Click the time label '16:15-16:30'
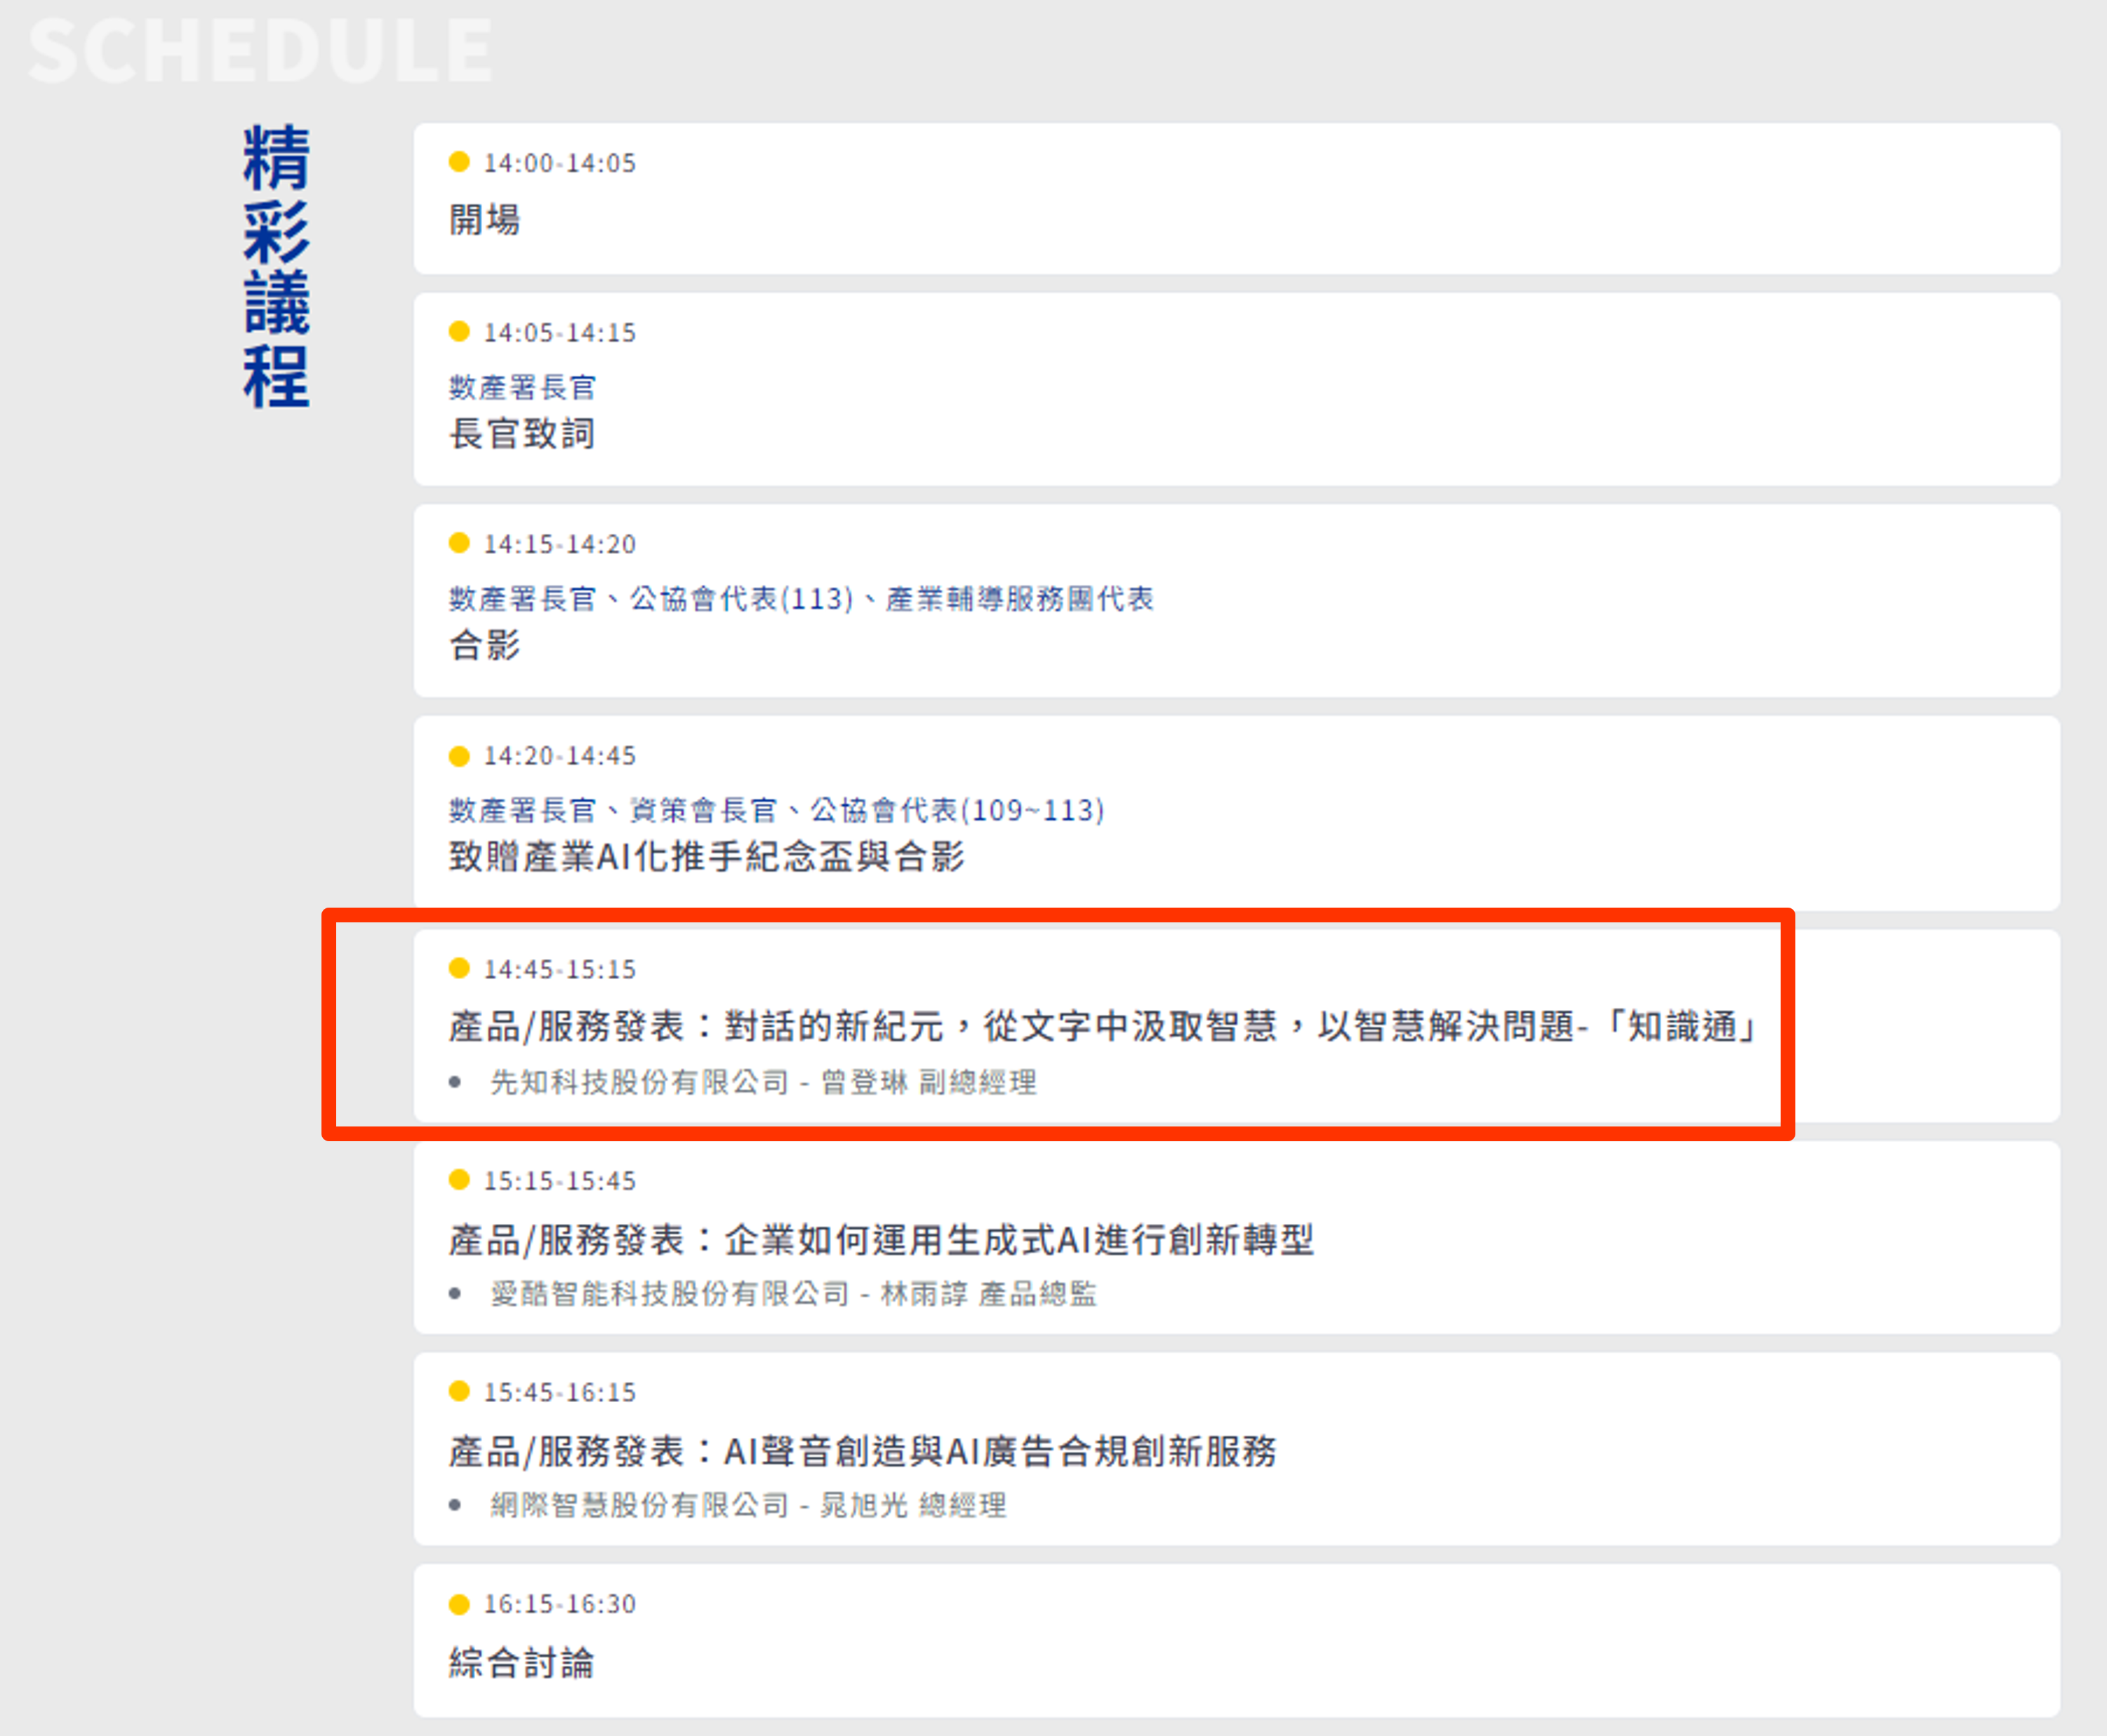The image size is (2107, 1736). click(559, 1604)
